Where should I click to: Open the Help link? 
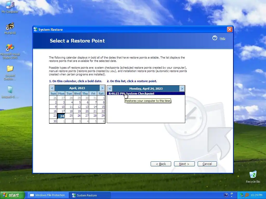pyautogui.click(x=222, y=38)
